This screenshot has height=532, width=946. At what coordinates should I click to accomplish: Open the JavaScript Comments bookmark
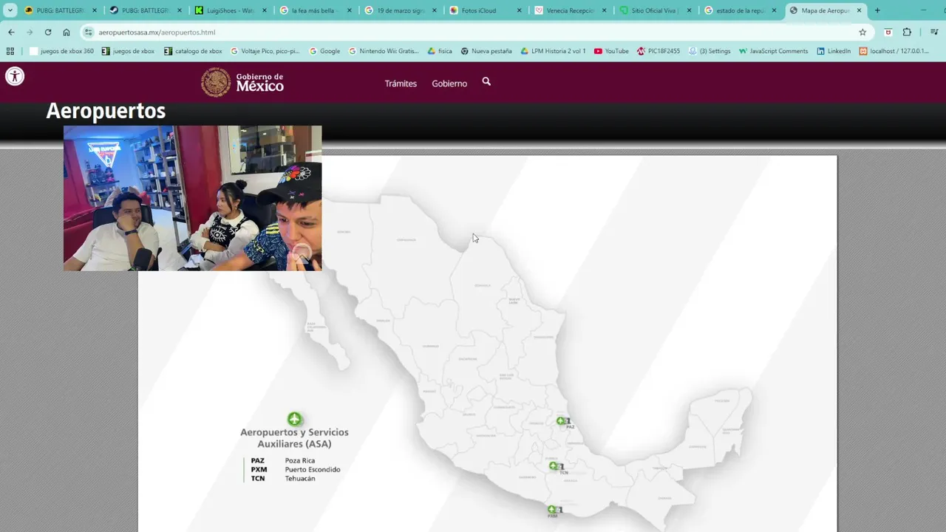coord(774,51)
